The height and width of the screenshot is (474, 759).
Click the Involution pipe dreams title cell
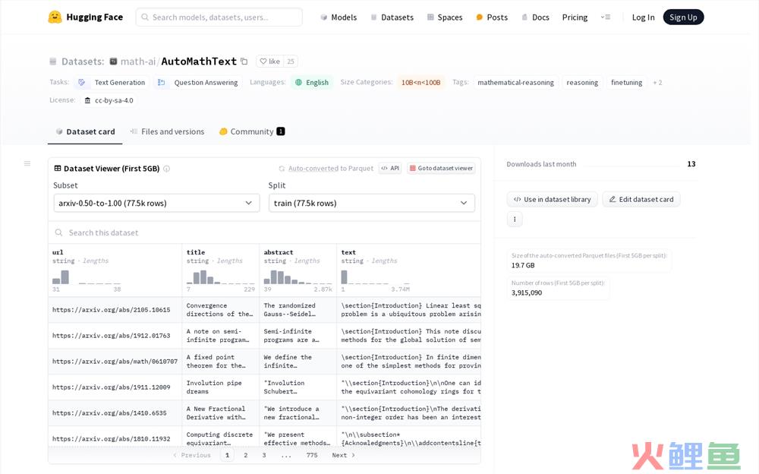pos(221,387)
